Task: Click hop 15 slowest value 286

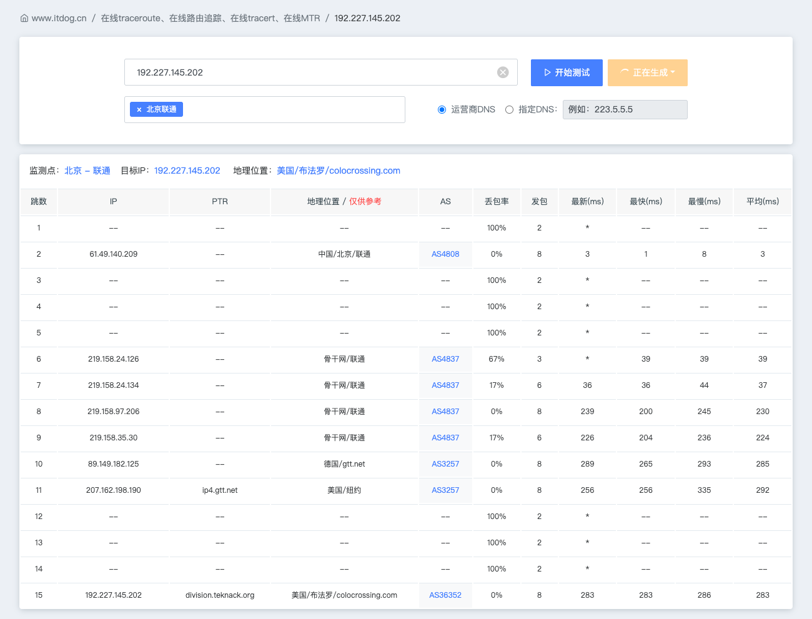Action: (x=705, y=595)
